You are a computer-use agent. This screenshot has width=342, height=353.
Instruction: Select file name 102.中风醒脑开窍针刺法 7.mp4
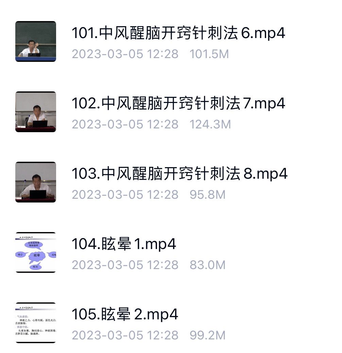click(178, 103)
